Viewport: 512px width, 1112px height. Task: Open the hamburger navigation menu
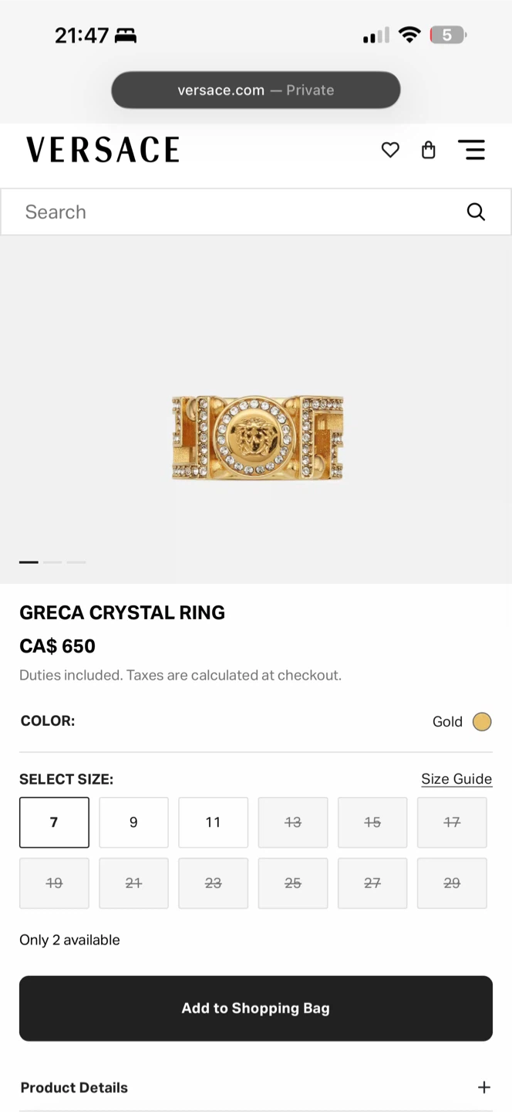[472, 150]
